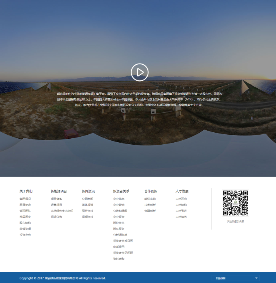Open the 关于我们 footer heading

point(26,191)
